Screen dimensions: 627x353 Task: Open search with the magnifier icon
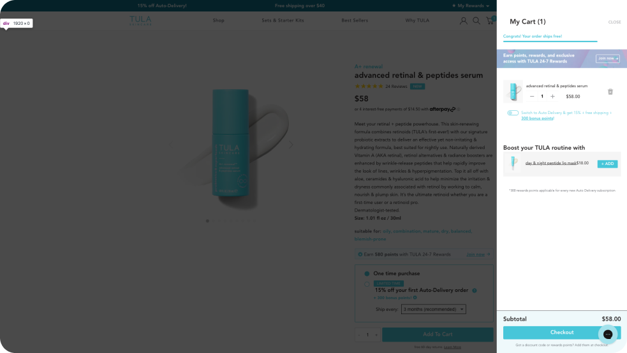[x=476, y=20]
